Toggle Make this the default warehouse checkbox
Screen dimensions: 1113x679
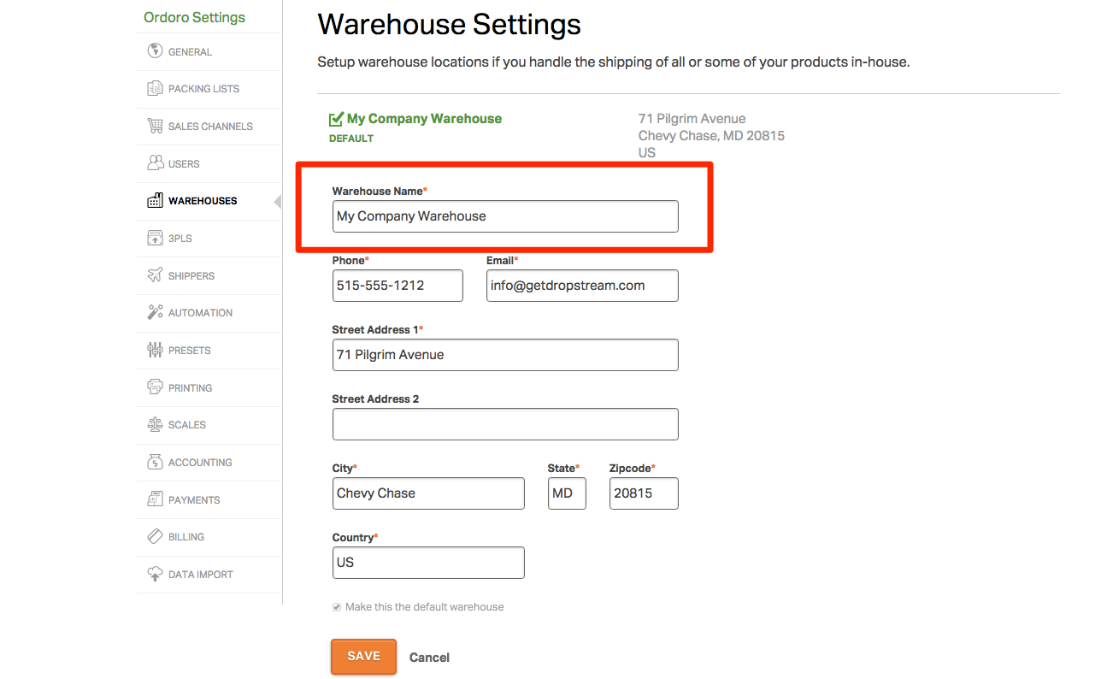pos(337,607)
